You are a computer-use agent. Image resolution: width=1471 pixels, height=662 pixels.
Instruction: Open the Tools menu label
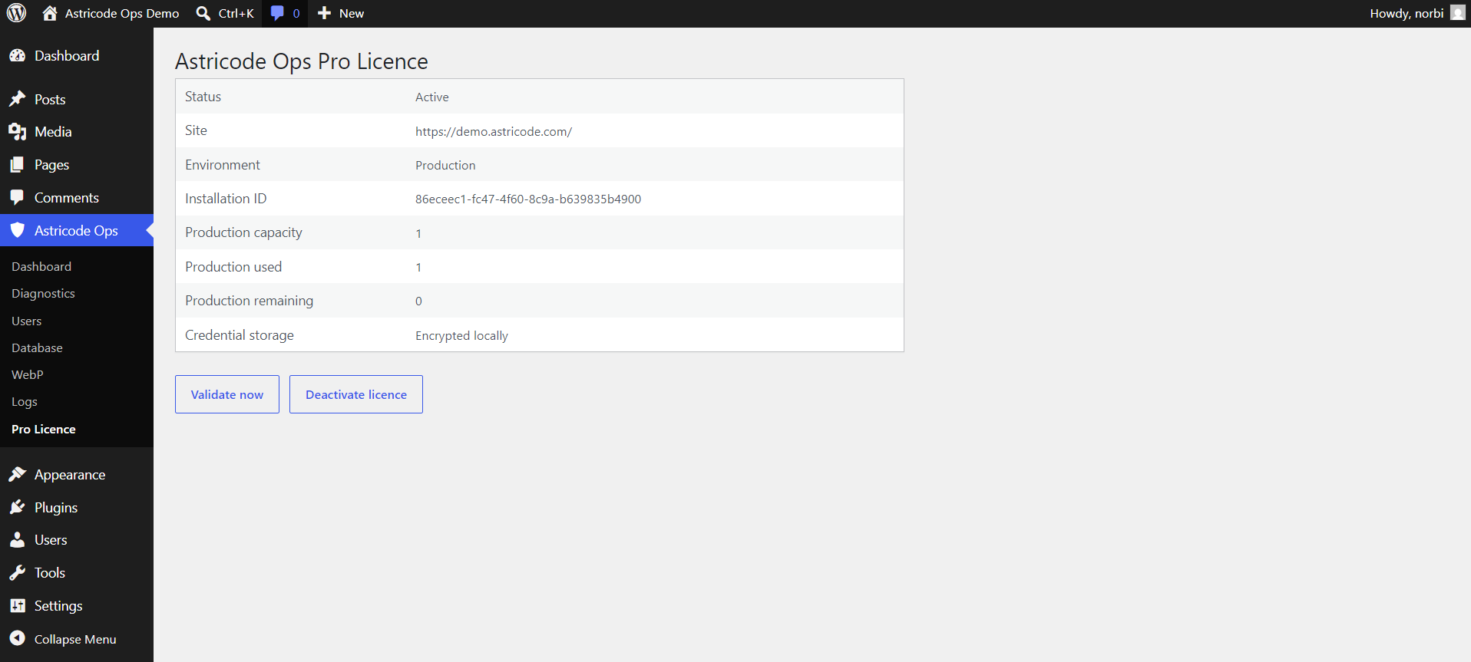(50, 573)
